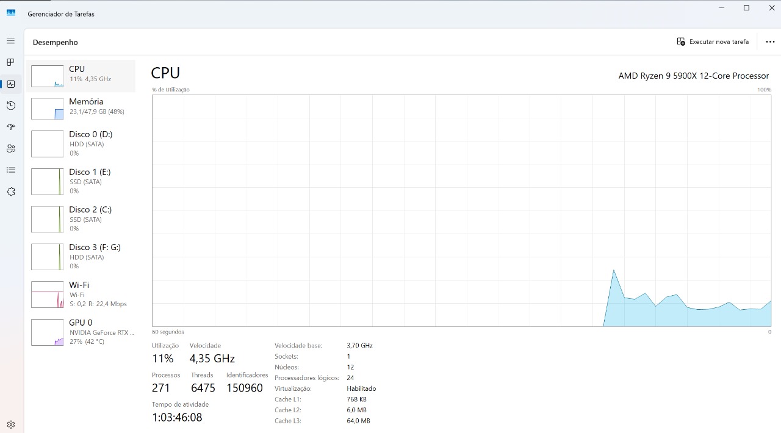Go to the Processes page icon

point(10,62)
